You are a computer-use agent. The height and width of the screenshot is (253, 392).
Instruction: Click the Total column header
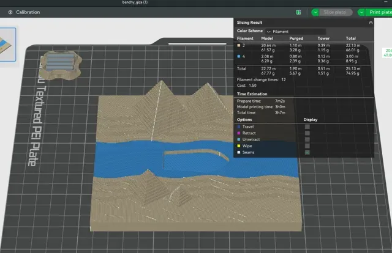coord(350,38)
